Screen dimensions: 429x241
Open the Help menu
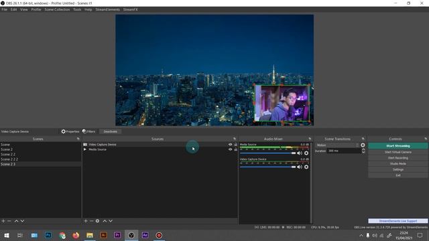coord(88,9)
